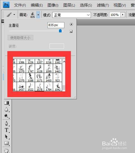135x153 pixels.
Task: Select the 923 brush thumbnail
Action: click(x=58, y=77)
